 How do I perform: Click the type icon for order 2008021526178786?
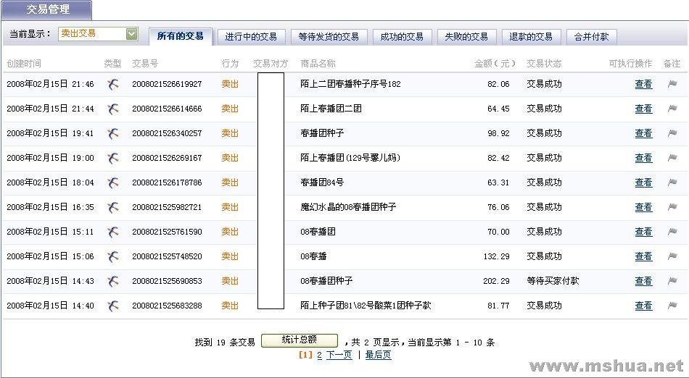point(112,182)
